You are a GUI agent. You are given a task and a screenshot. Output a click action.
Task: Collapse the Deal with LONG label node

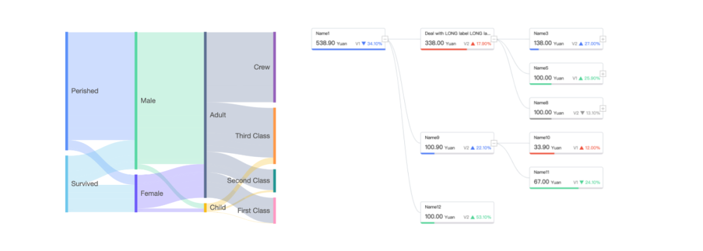(x=494, y=40)
